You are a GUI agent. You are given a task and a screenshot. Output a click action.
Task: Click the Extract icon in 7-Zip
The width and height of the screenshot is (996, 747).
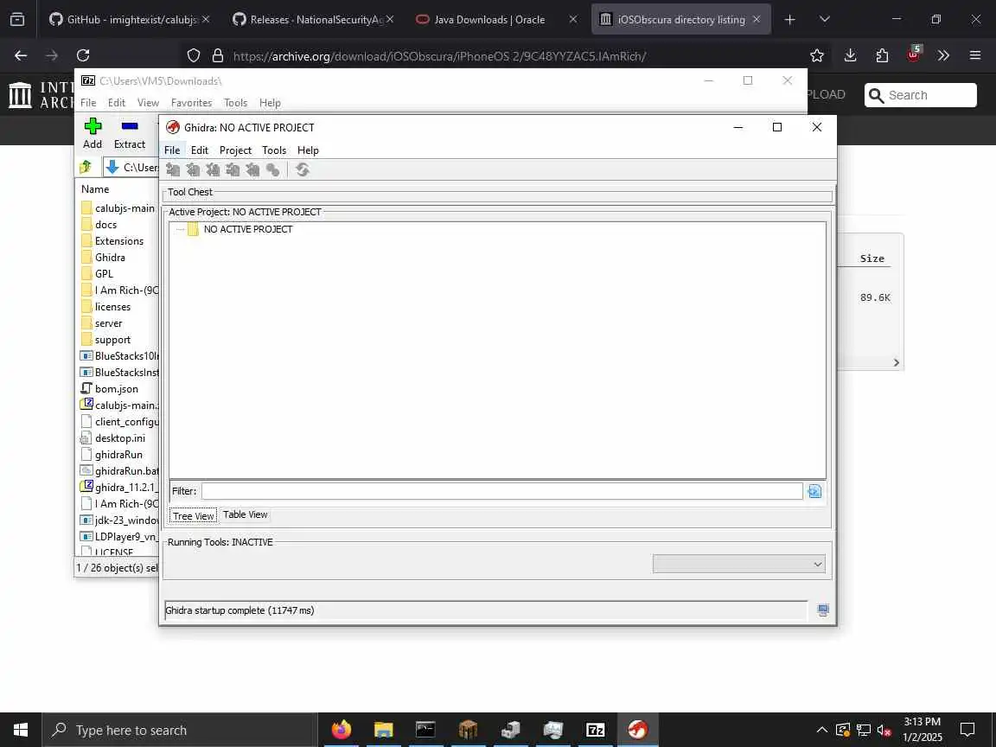coord(130,125)
